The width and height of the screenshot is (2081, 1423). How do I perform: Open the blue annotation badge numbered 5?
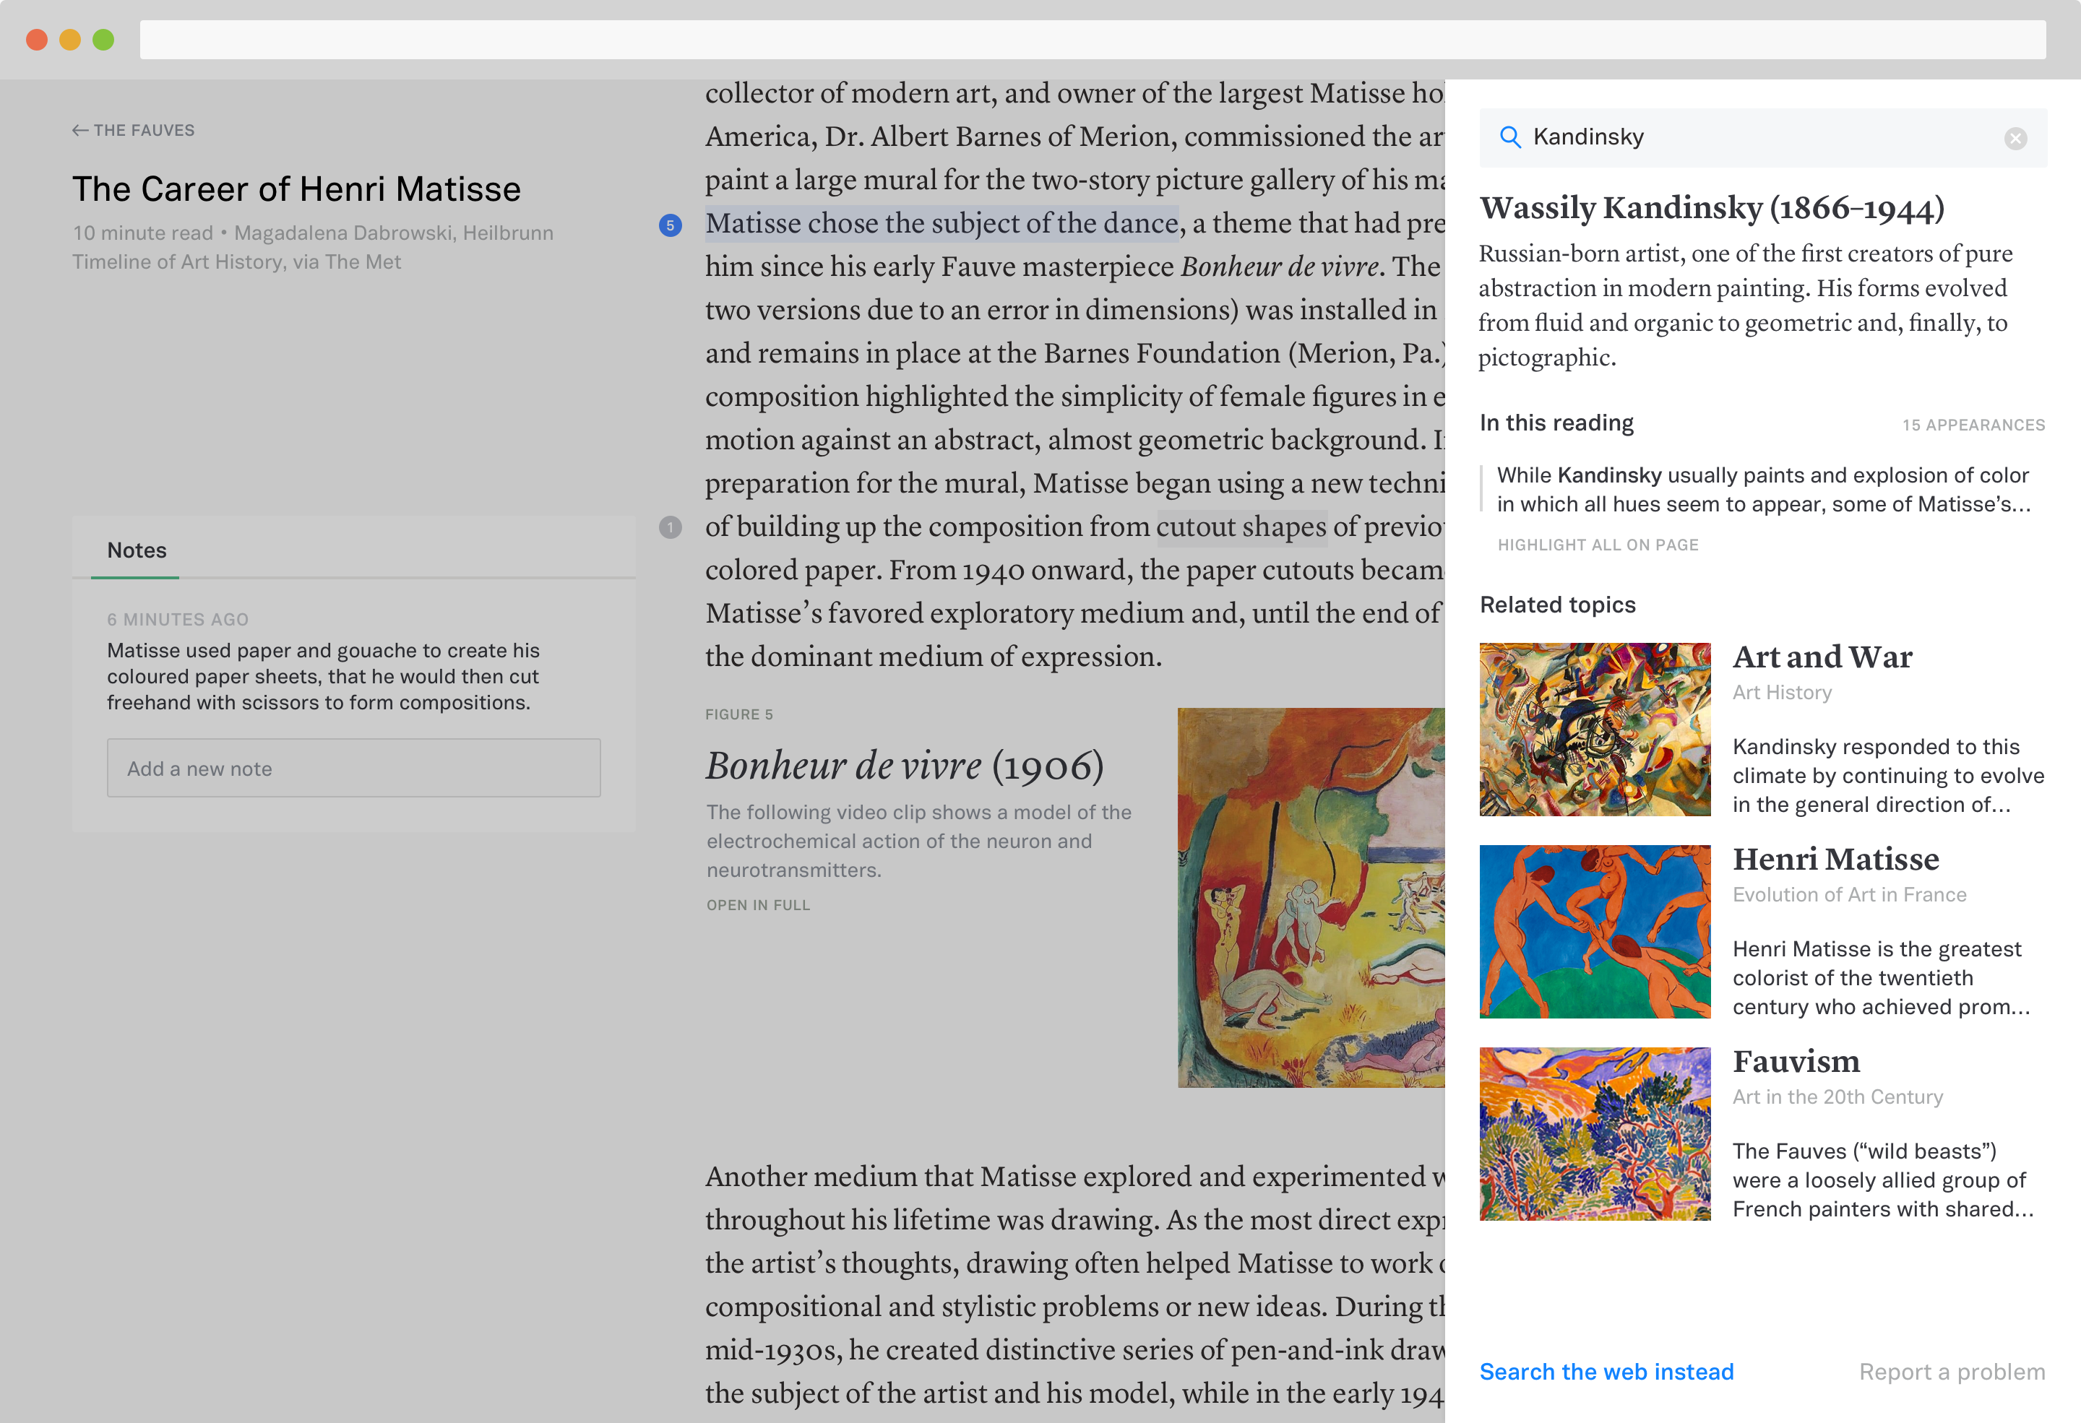pos(670,225)
